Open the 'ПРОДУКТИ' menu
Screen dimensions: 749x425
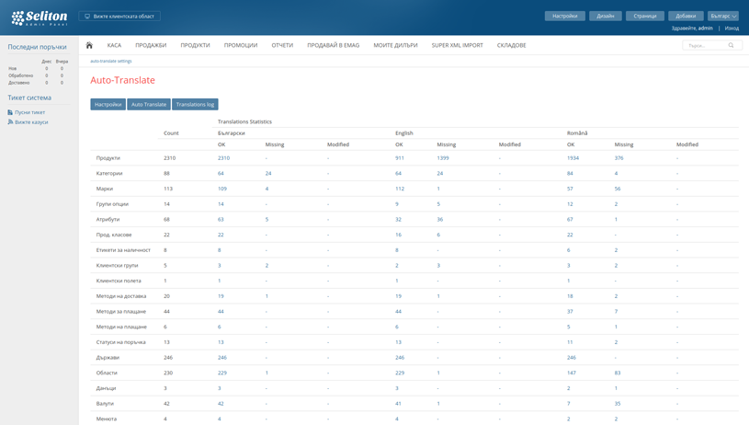point(195,45)
